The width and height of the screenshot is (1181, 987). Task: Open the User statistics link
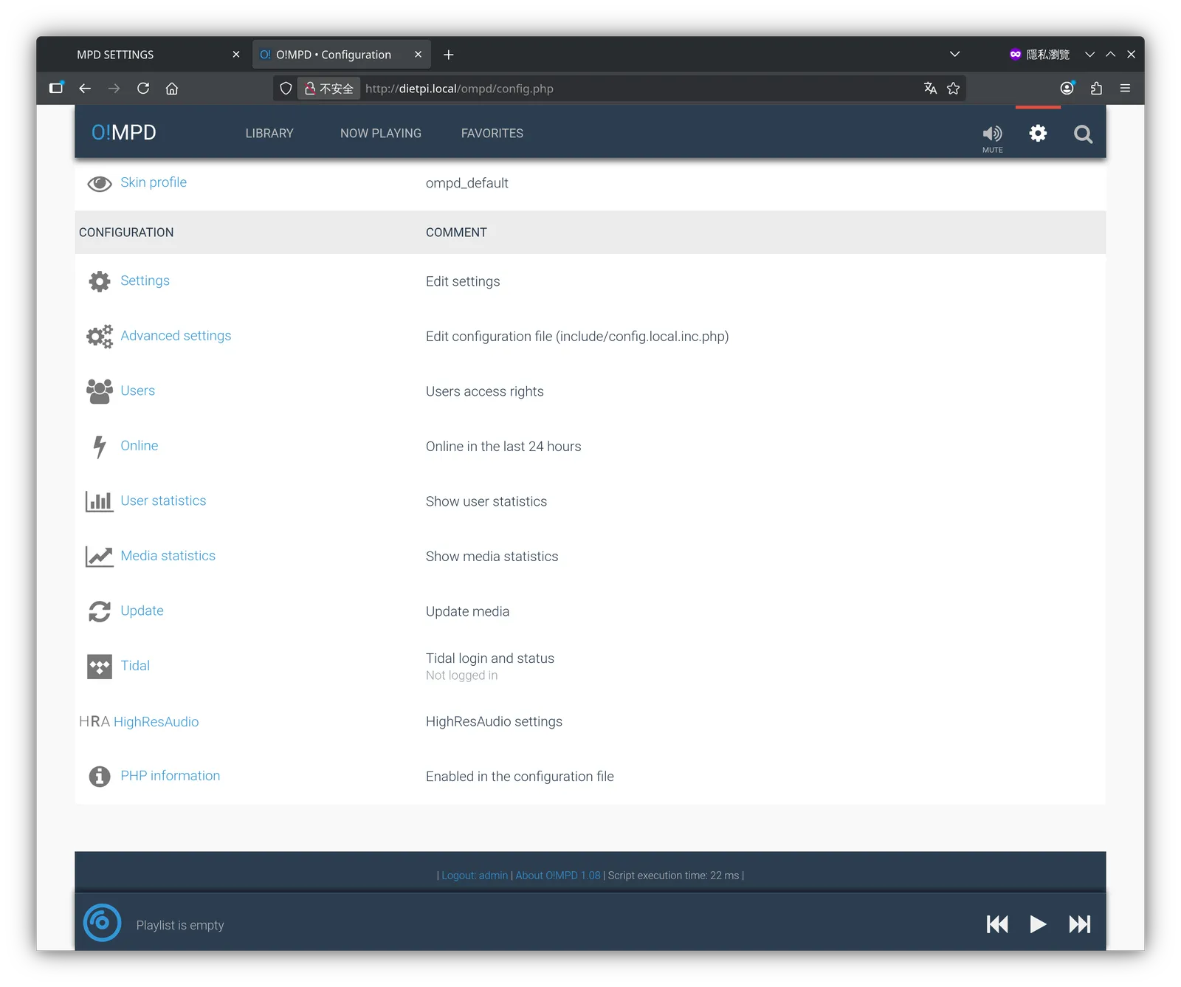point(163,501)
